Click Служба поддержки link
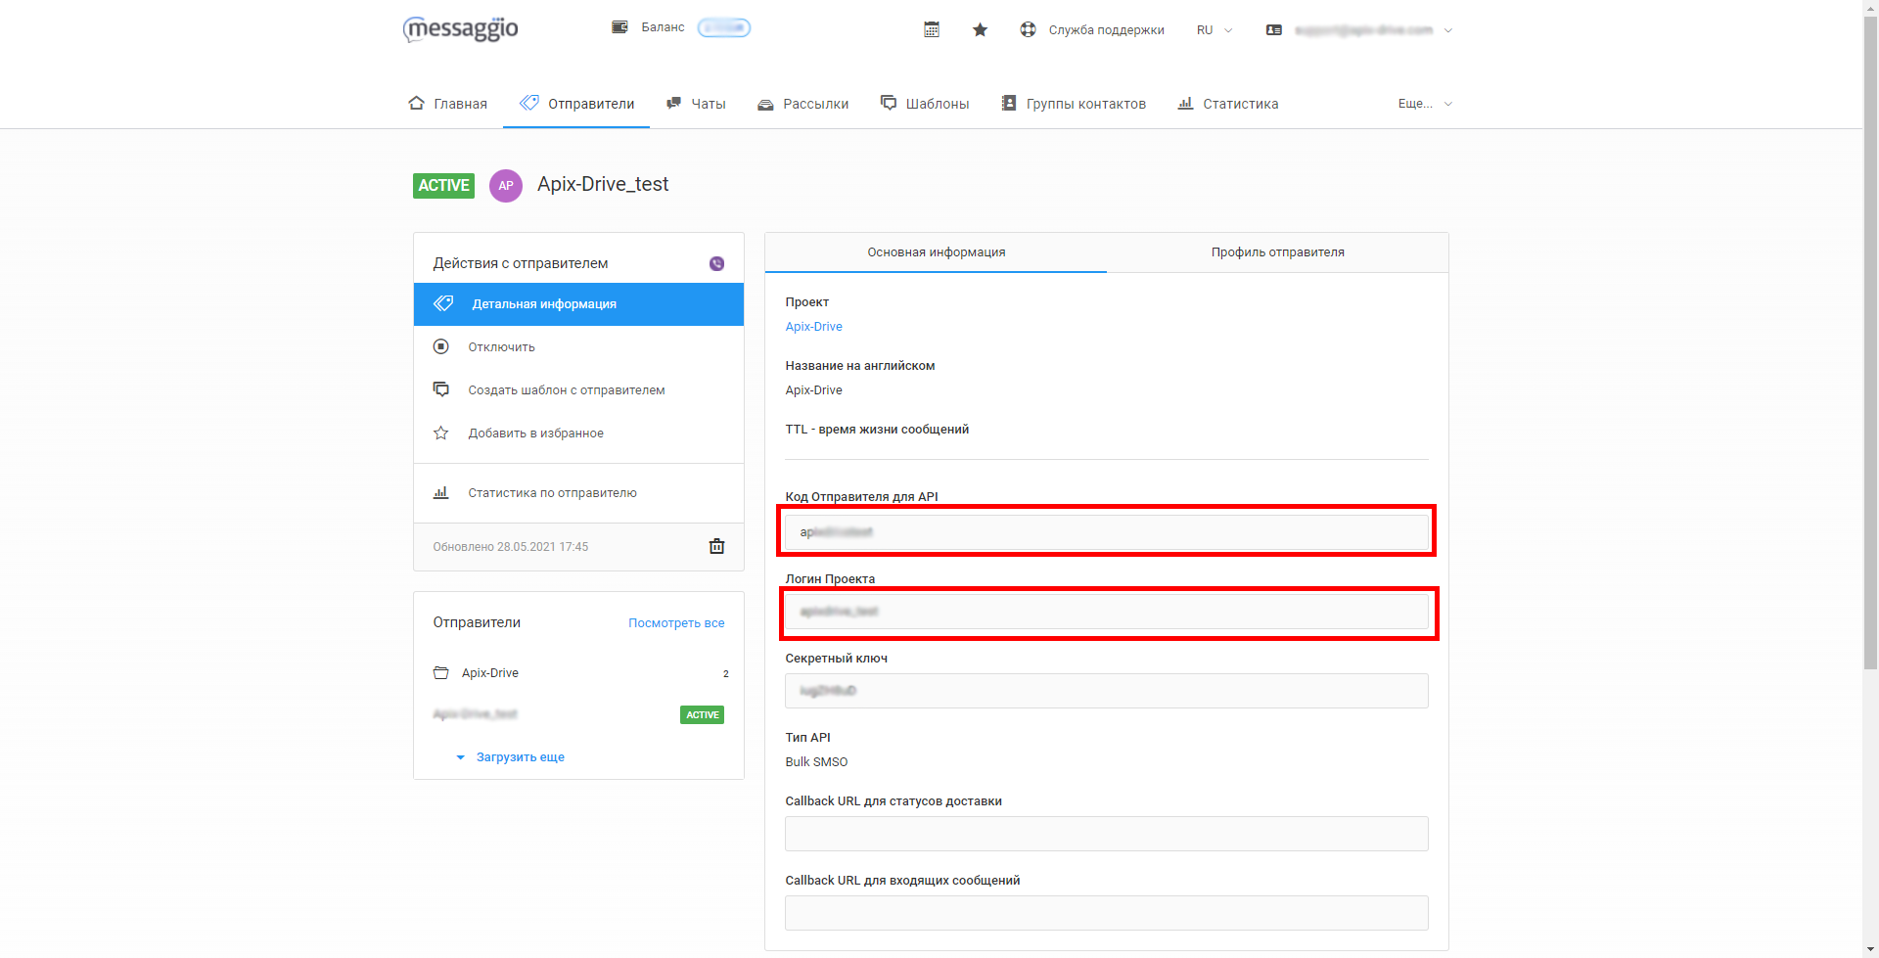The image size is (1879, 958). click(x=1106, y=30)
